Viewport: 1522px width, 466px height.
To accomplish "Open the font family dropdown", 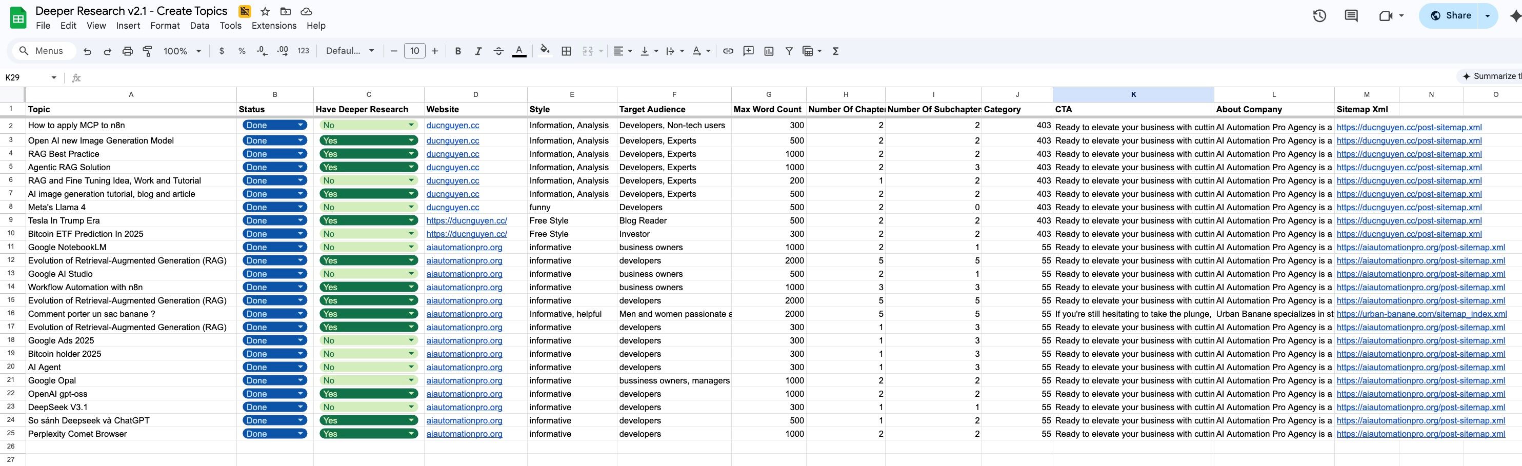I will click(x=350, y=51).
